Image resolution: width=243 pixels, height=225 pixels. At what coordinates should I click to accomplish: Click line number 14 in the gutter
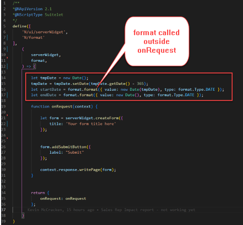pyautogui.click(x=3, y=78)
